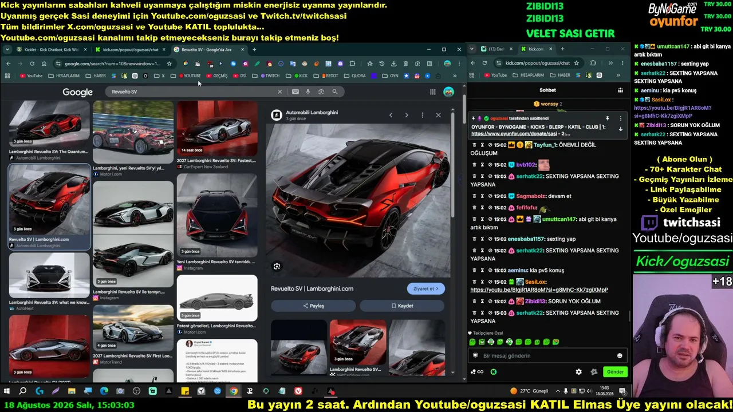Go to the home page in Google window
Screen dimensions: 733x412
(44, 64)
